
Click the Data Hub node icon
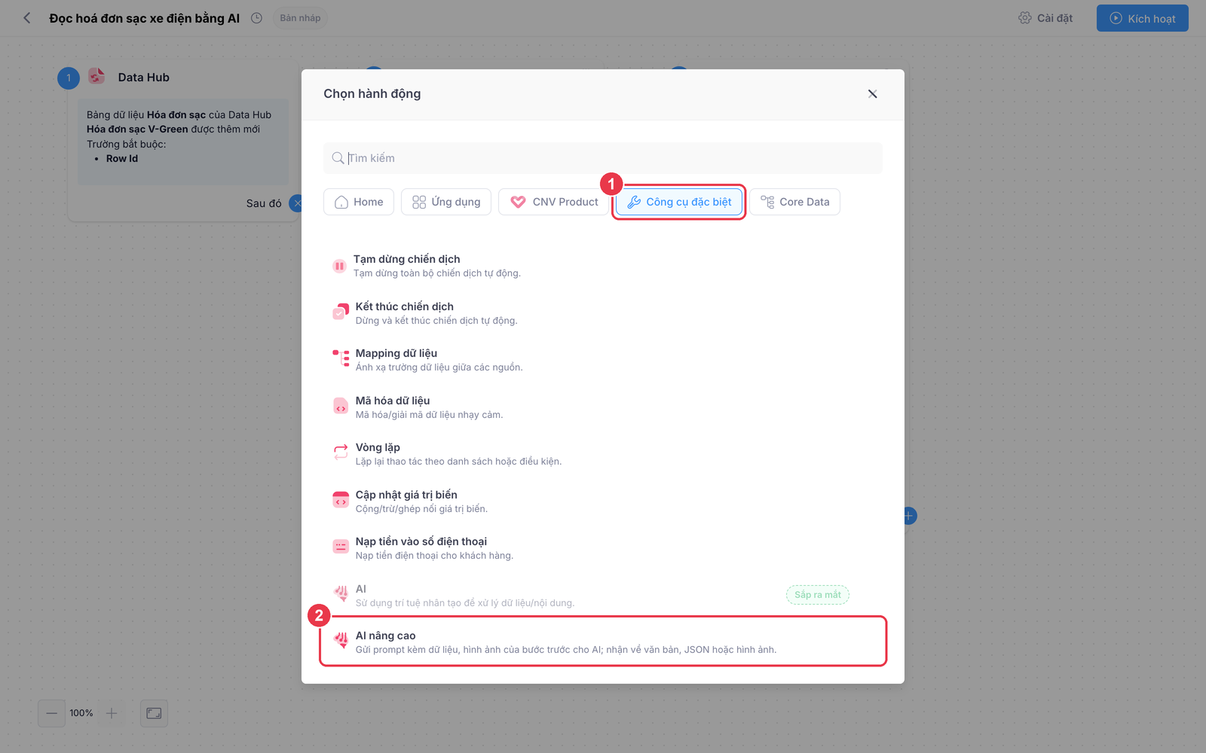[96, 76]
